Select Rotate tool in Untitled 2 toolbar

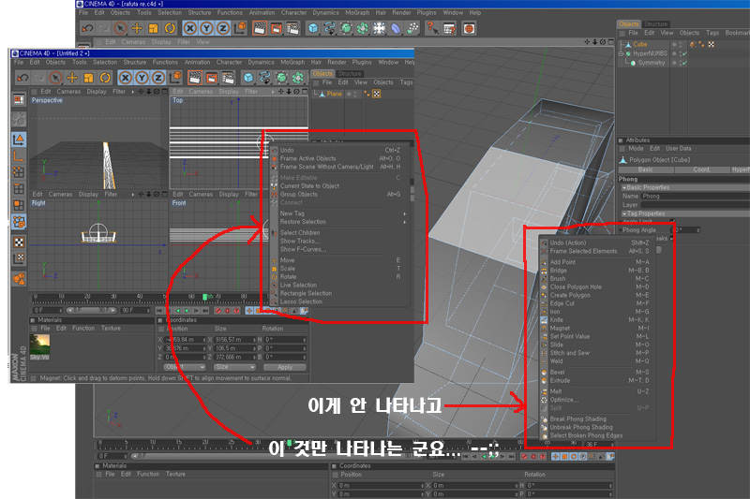105,78
